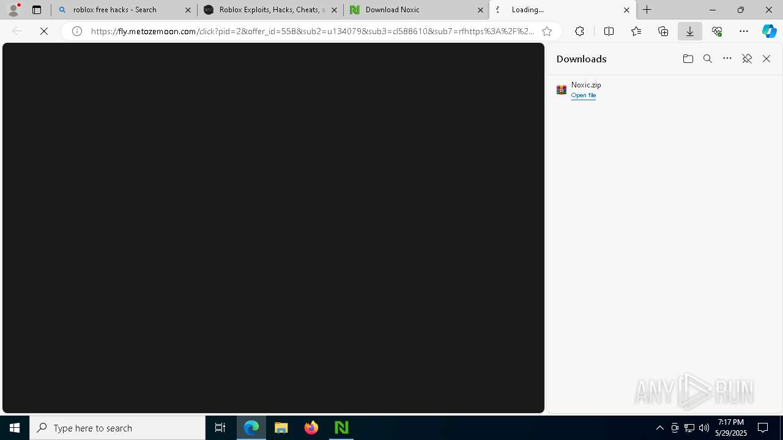Click the Noxic.zip archive icon

coord(562,90)
